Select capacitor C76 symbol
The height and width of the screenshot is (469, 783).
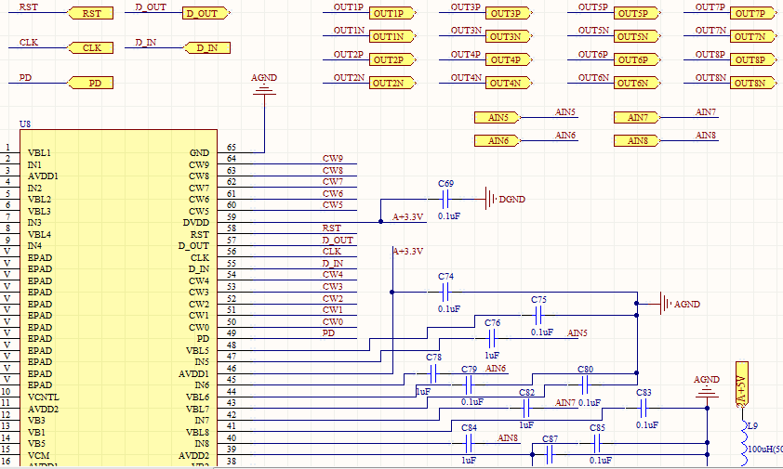pyautogui.click(x=492, y=338)
